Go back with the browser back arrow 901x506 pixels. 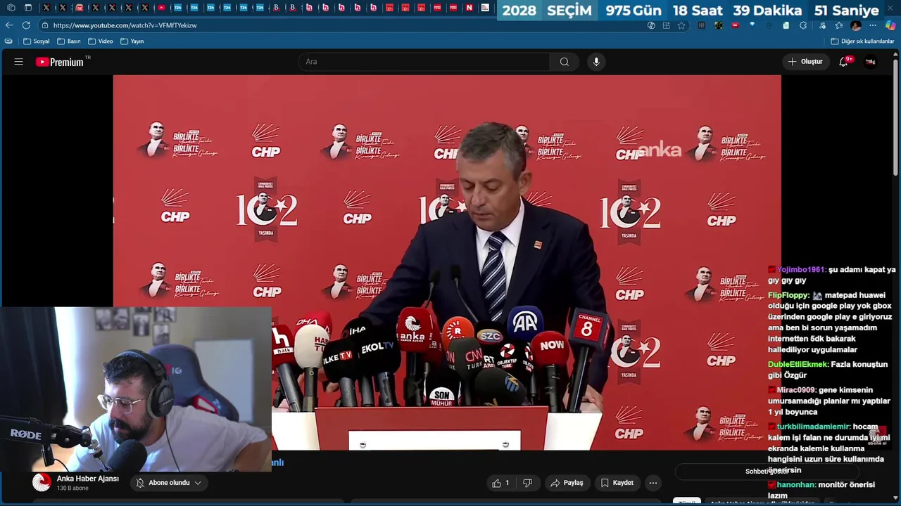click(9, 25)
